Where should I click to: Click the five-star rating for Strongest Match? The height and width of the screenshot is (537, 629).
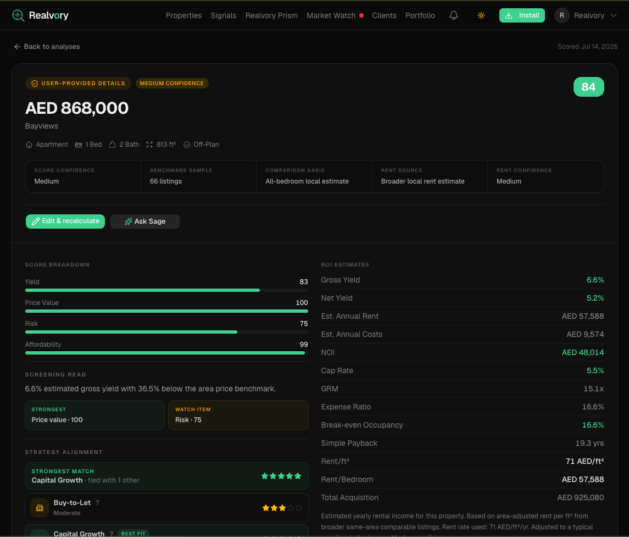pos(281,476)
